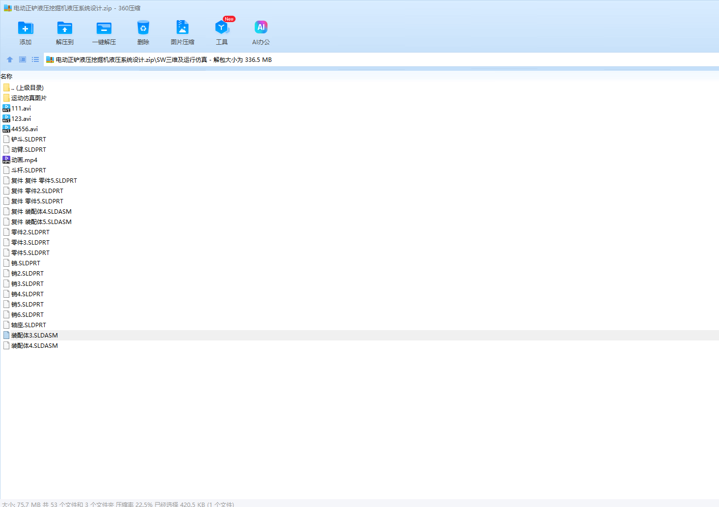Screen dimensions: 719x507
Task: Click the file icon of 装配体3.SLDASM
Action: click(x=6, y=335)
